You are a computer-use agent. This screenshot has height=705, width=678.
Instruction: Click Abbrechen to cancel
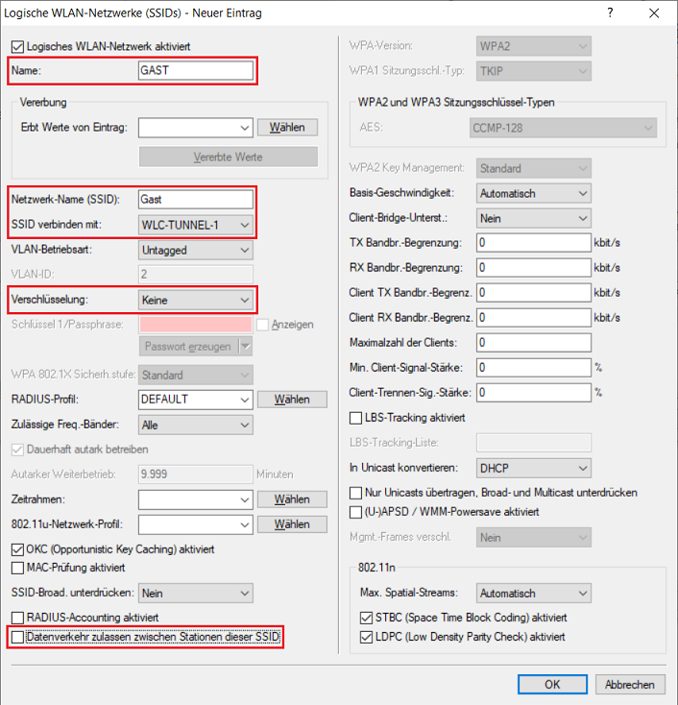click(x=630, y=685)
